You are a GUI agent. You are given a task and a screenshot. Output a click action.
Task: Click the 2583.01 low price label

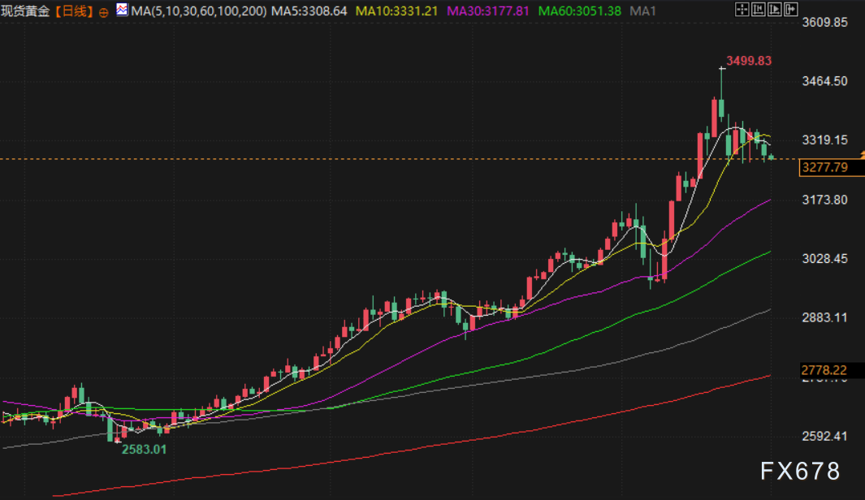pos(144,449)
